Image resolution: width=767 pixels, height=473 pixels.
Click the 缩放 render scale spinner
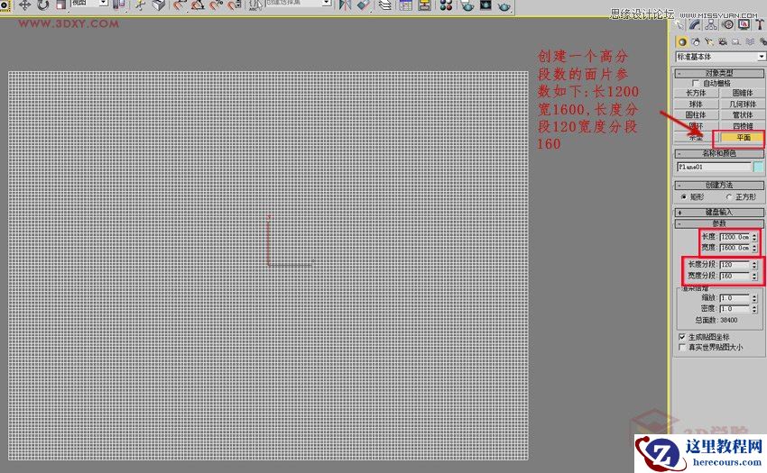pos(754,298)
